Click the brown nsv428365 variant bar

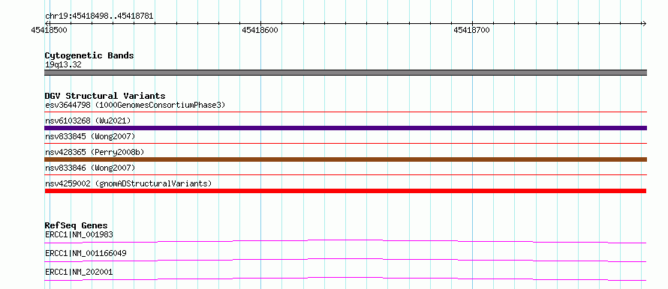coord(345,159)
